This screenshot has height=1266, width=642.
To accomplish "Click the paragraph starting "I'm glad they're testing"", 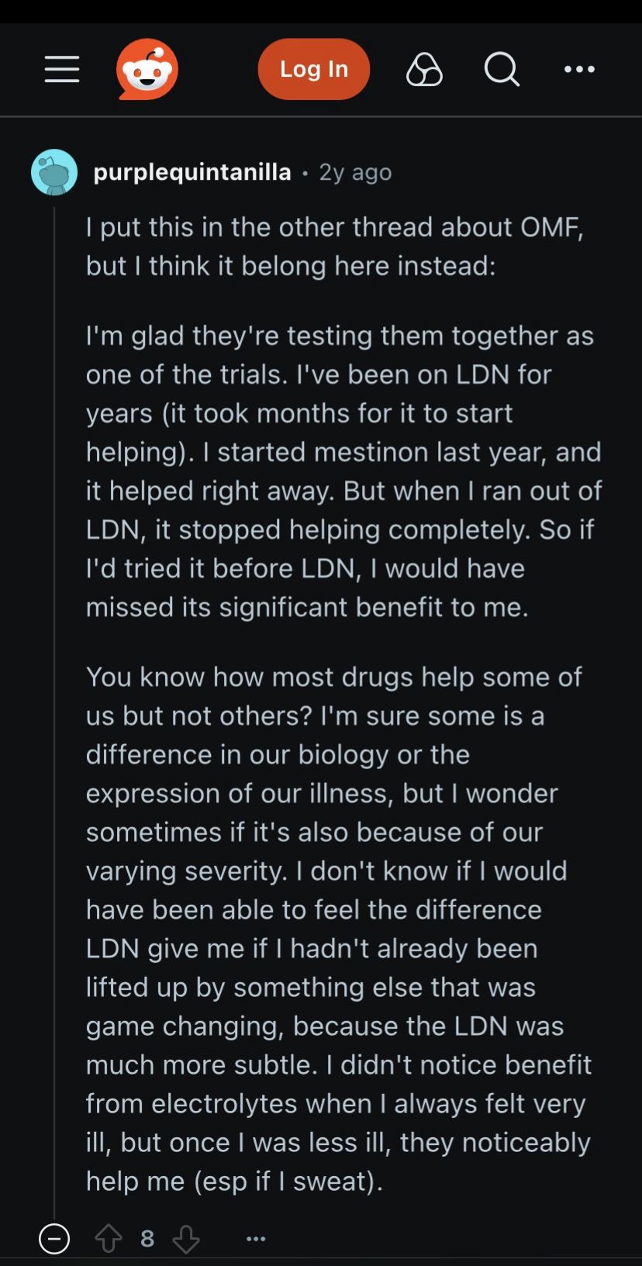I will click(341, 471).
